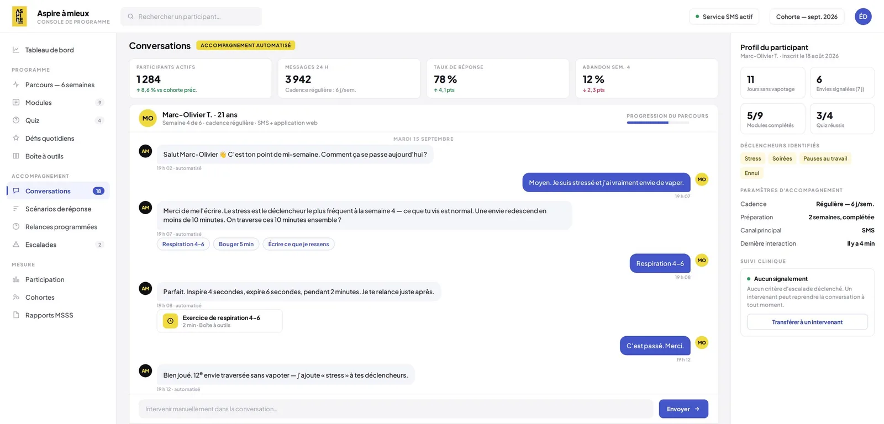This screenshot has width=884, height=424.
Task: Click the search magnifier icon
Action: click(131, 17)
